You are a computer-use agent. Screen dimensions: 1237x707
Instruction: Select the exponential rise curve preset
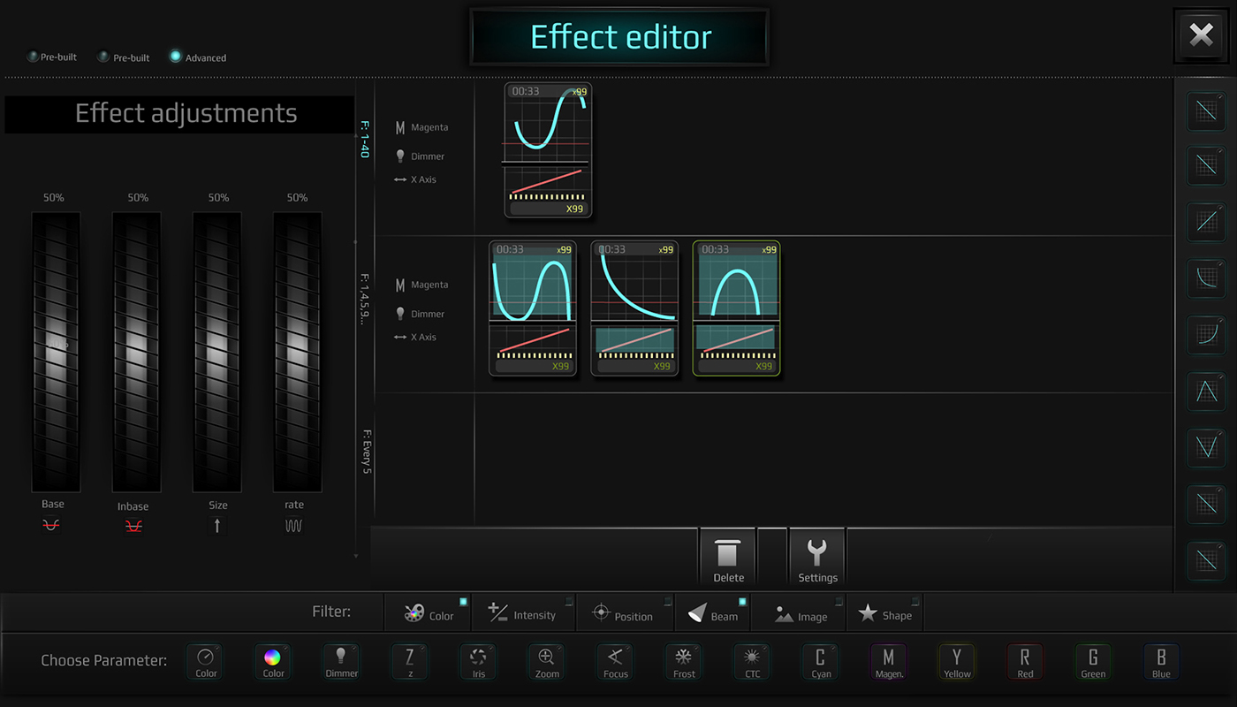[x=1206, y=335]
